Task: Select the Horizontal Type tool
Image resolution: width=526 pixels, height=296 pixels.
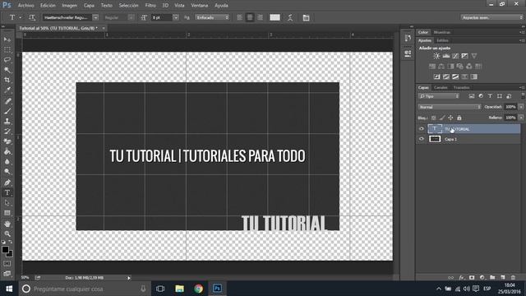Action: (7, 192)
